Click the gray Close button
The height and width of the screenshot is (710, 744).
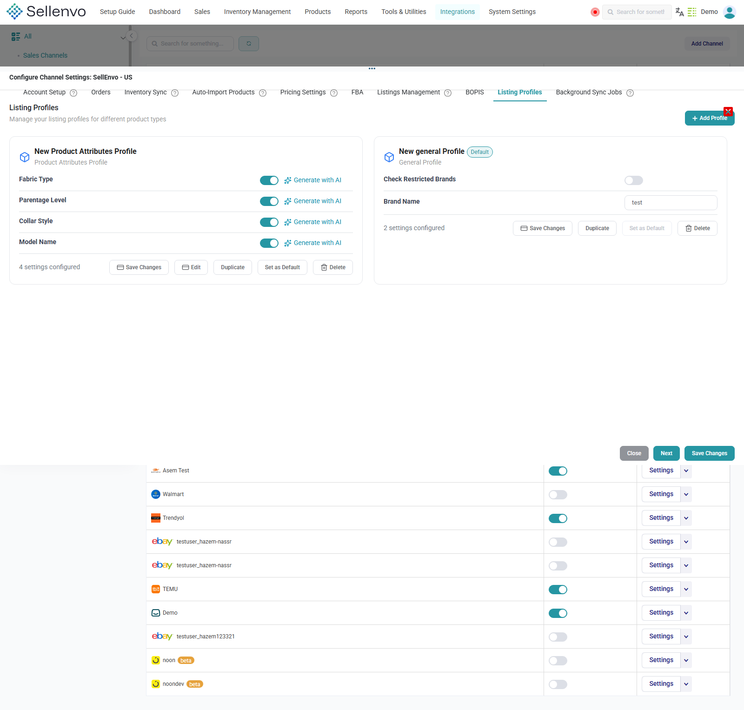[634, 453]
